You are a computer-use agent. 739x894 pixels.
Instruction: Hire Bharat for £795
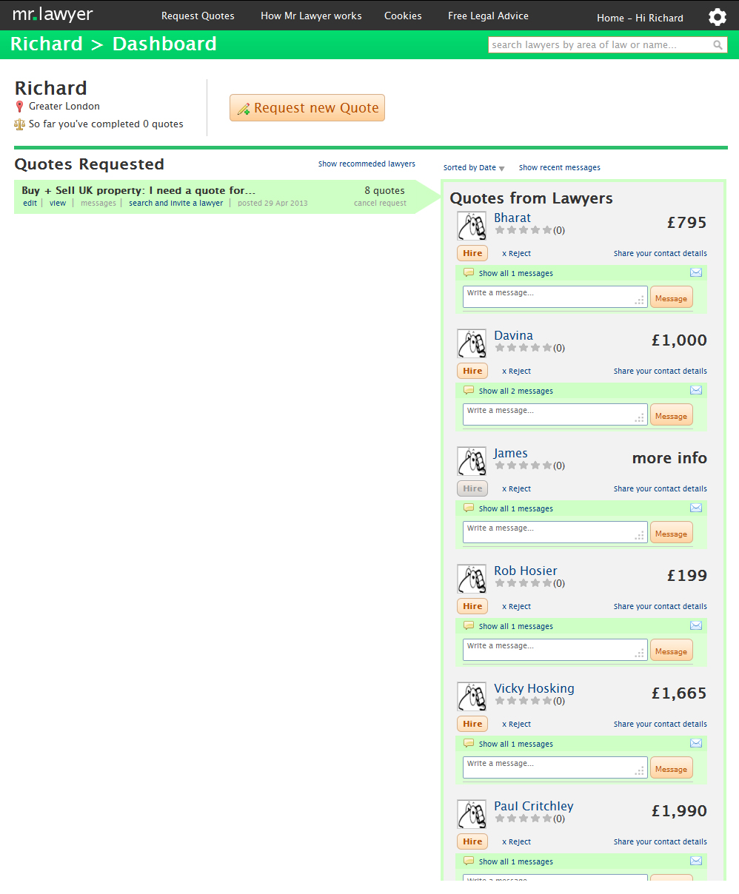[472, 253]
